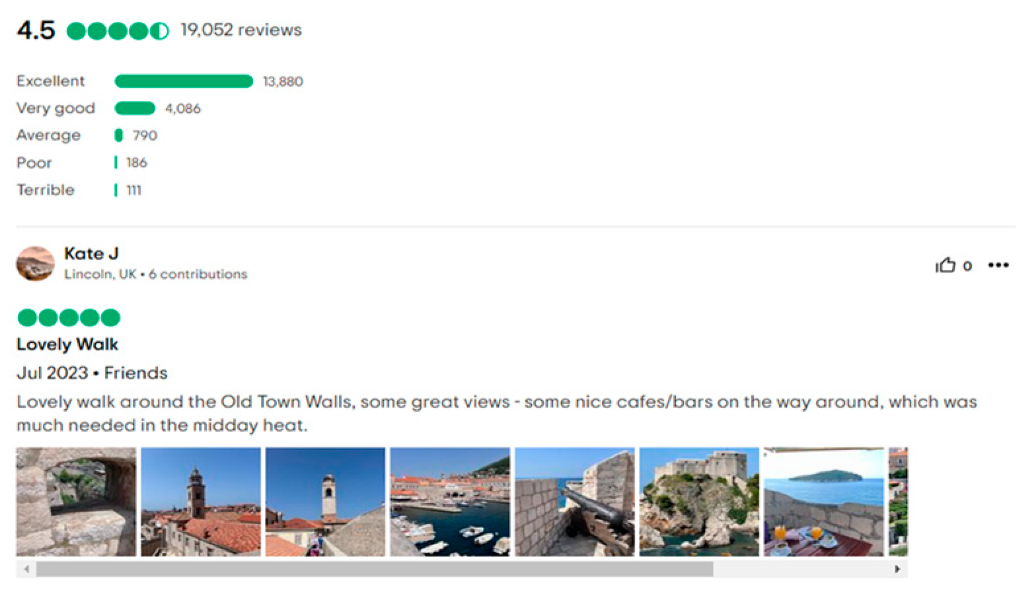1034x596 pixels.
Task: Filter reviews by Excellent rating
Action: click(51, 81)
